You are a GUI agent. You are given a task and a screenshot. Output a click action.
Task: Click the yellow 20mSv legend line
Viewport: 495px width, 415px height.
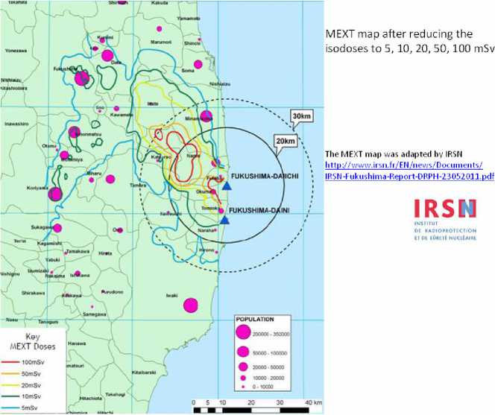click(10, 385)
